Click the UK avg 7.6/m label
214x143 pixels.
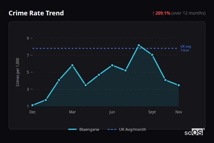coord(185,48)
